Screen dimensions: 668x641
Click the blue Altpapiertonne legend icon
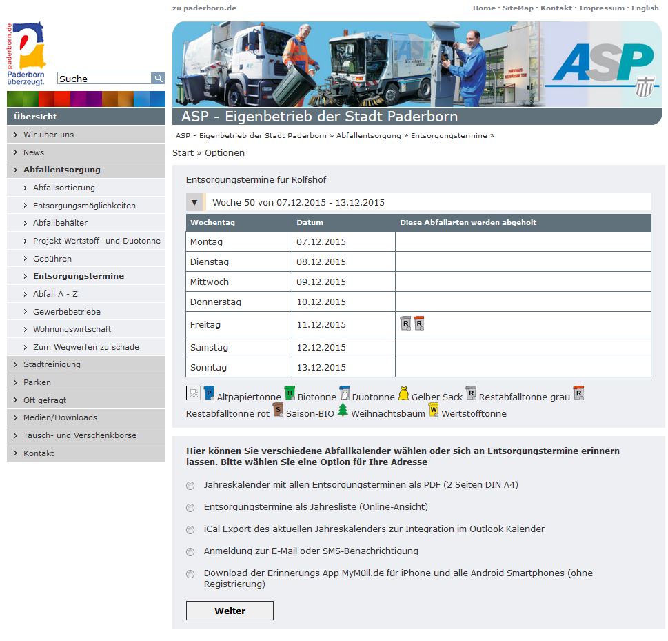tap(209, 393)
